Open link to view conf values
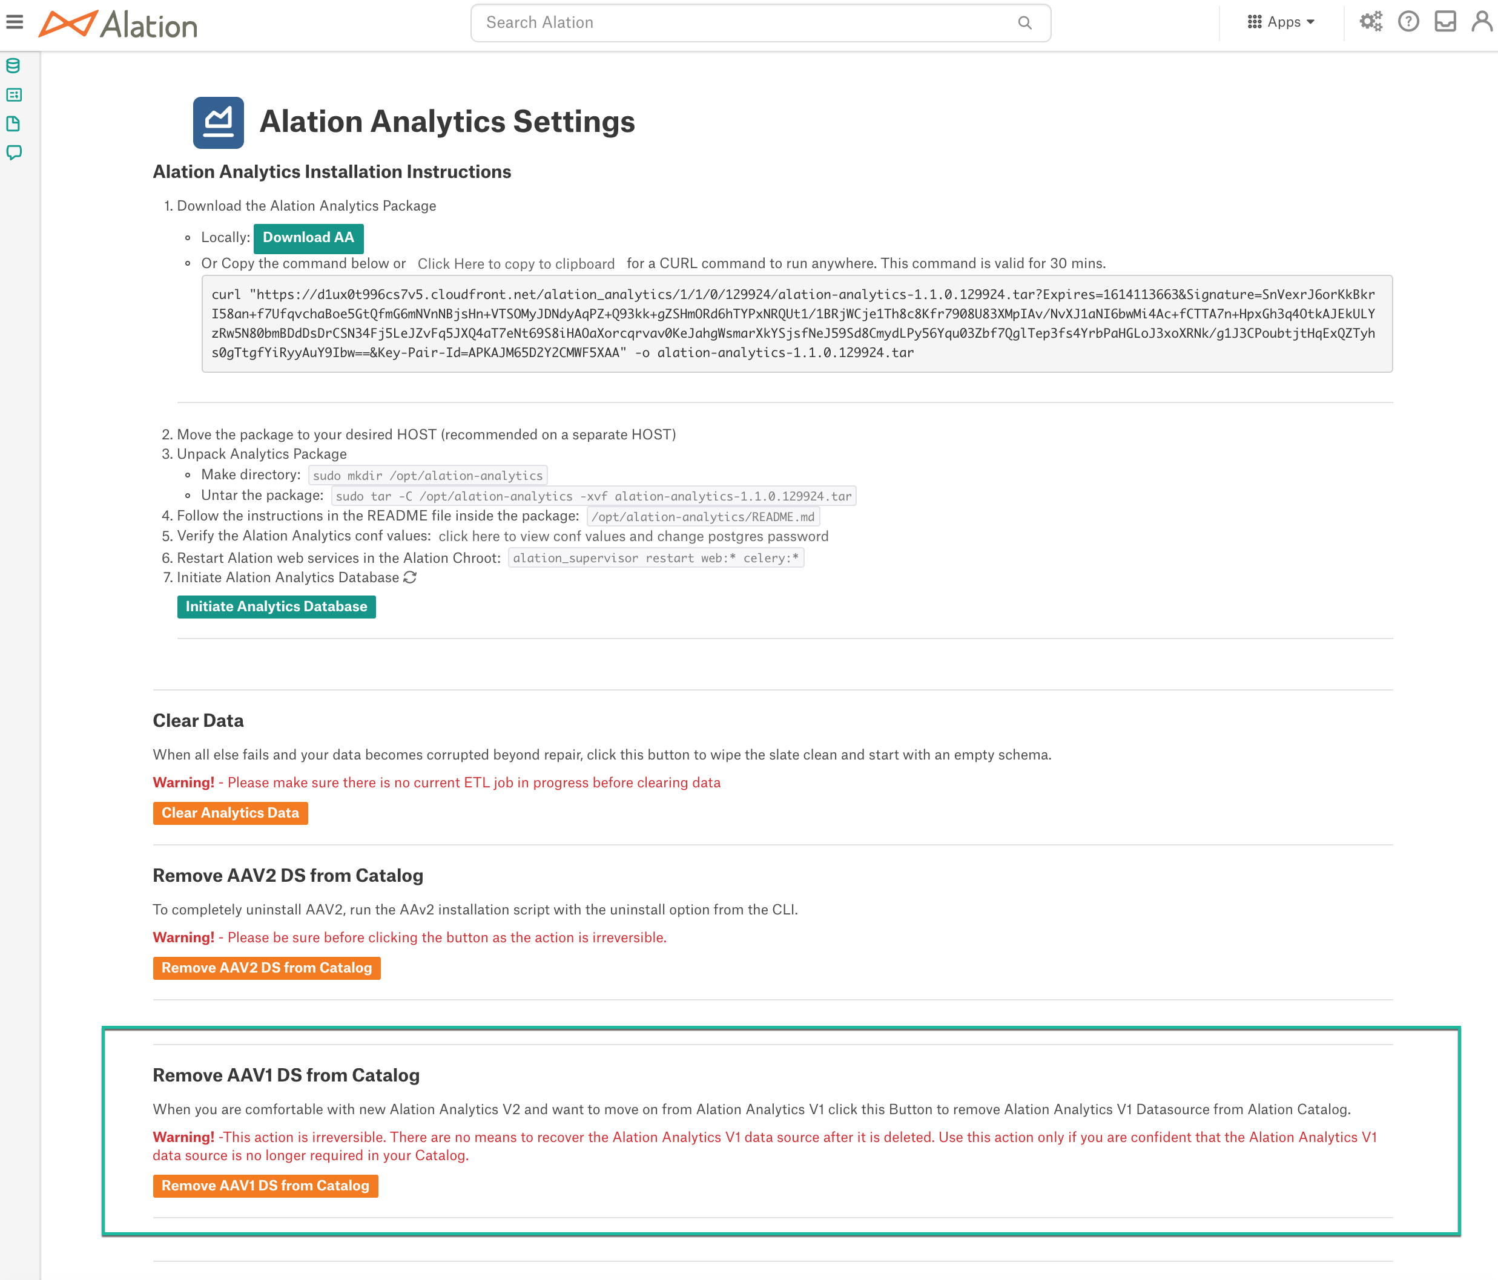This screenshot has height=1280, width=1498. coord(633,536)
